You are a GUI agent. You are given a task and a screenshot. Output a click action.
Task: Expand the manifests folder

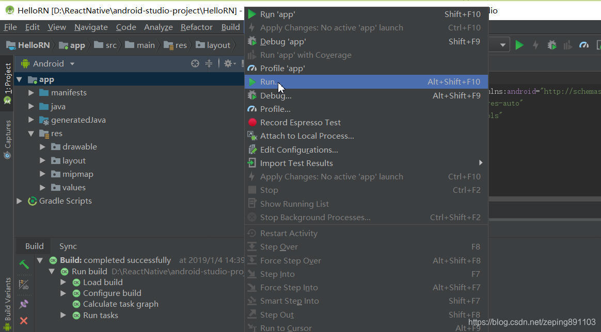click(31, 93)
